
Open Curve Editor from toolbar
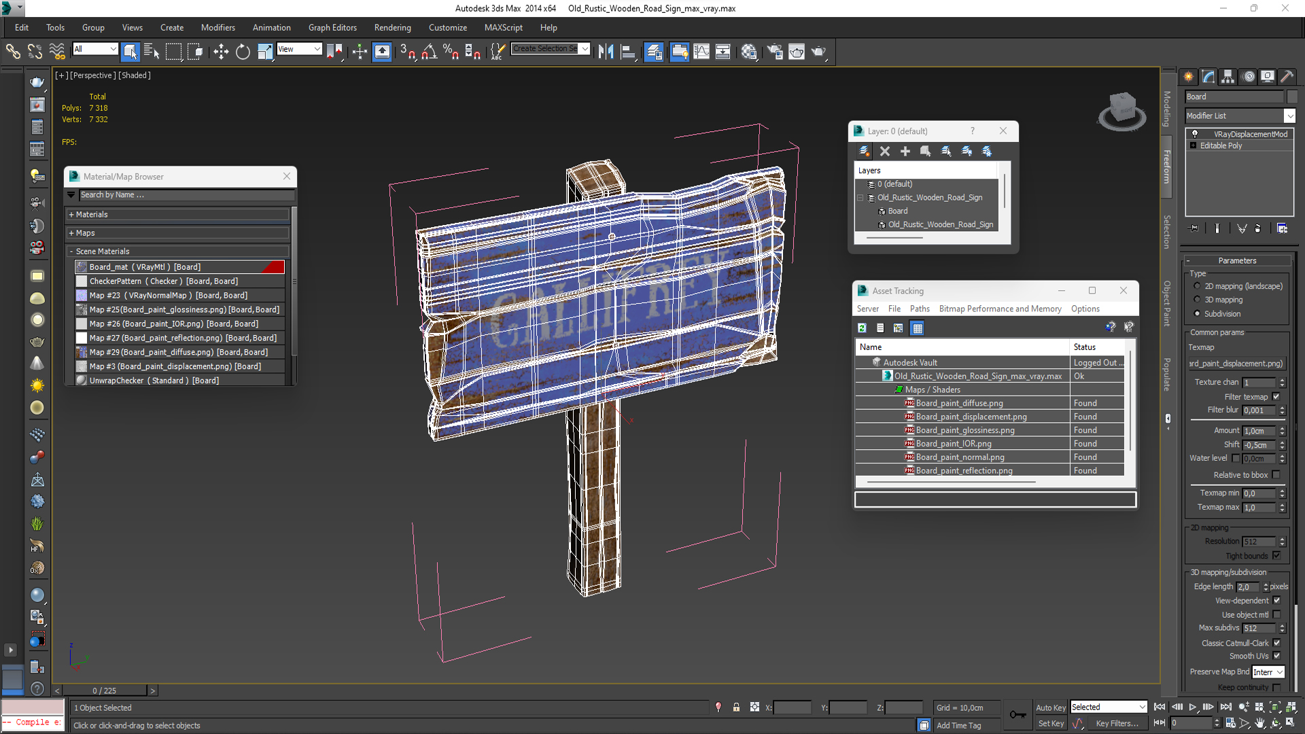point(701,52)
